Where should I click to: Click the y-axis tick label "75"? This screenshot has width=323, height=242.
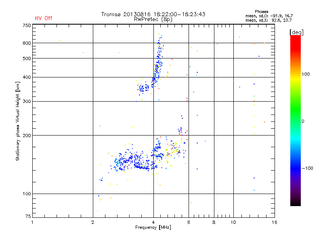(28, 216)
